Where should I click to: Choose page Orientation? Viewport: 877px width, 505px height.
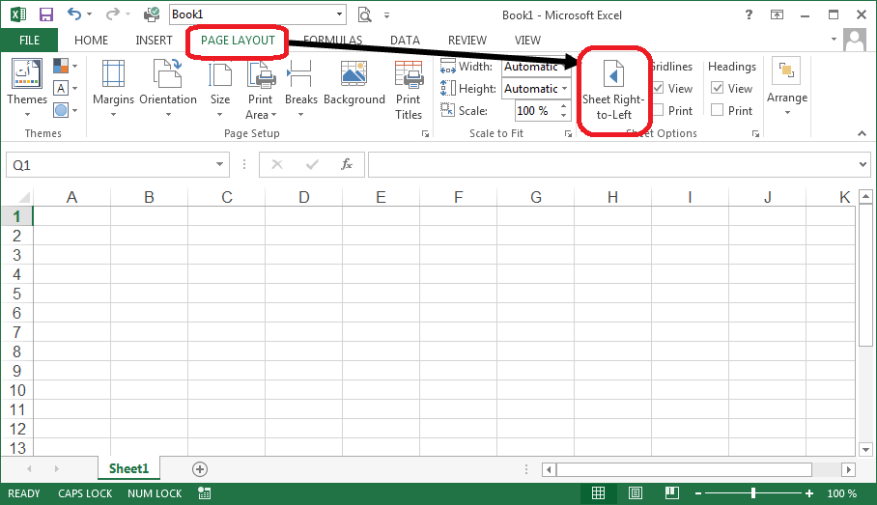pyautogui.click(x=168, y=88)
